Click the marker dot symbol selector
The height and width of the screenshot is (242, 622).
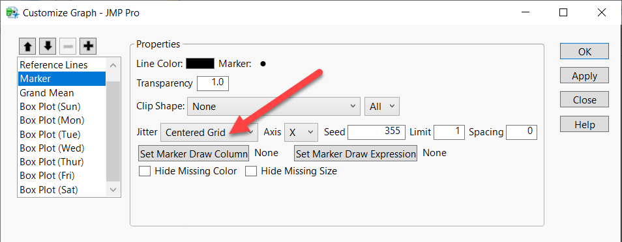[x=263, y=64]
